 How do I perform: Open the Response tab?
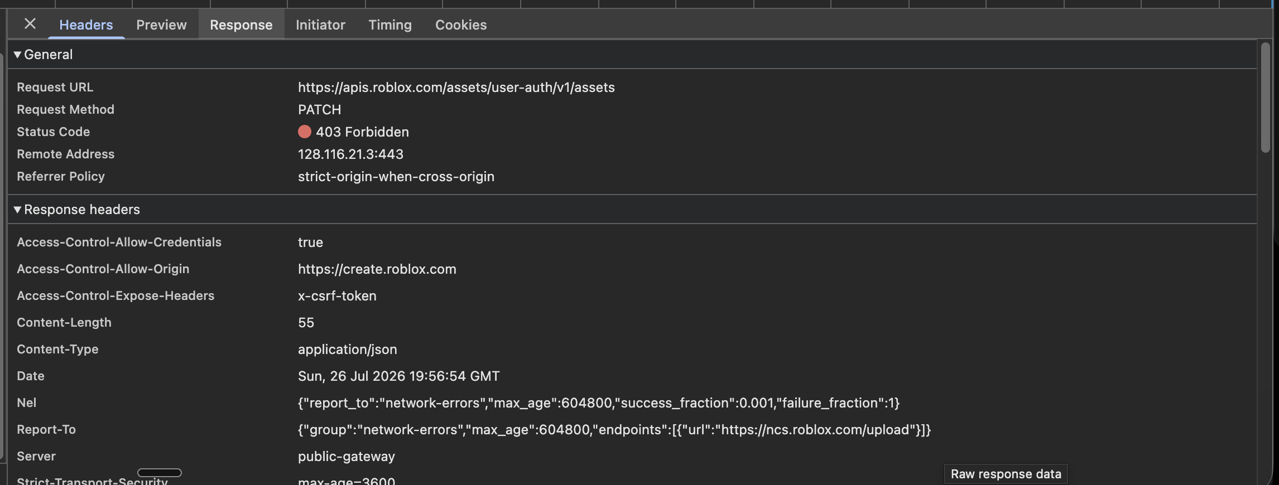(241, 25)
